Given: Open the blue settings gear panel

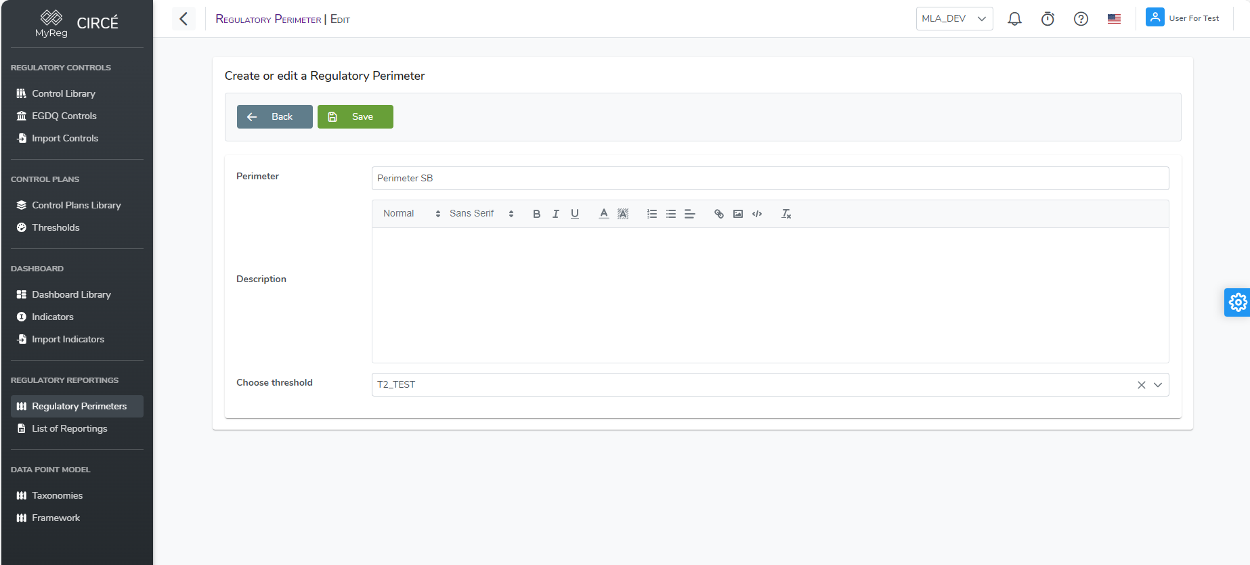Looking at the screenshot, I should pyautogui.click(x=1237, y=302).
